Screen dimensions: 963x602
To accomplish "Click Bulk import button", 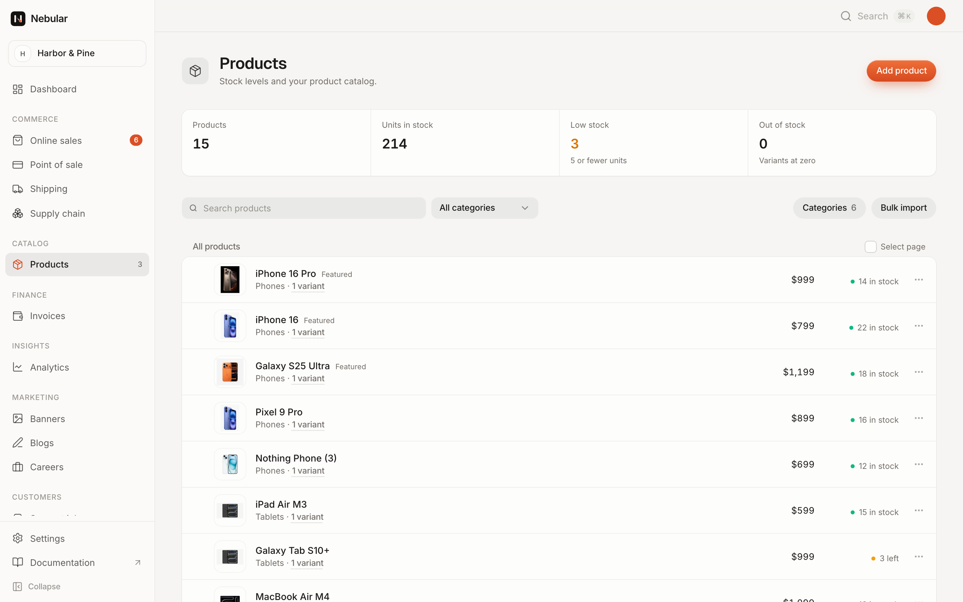I will tap(903, 208).
